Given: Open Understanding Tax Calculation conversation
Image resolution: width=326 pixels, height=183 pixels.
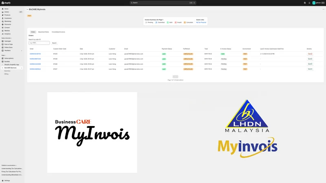Looking at the screenshot, I should tap(12, 169).
